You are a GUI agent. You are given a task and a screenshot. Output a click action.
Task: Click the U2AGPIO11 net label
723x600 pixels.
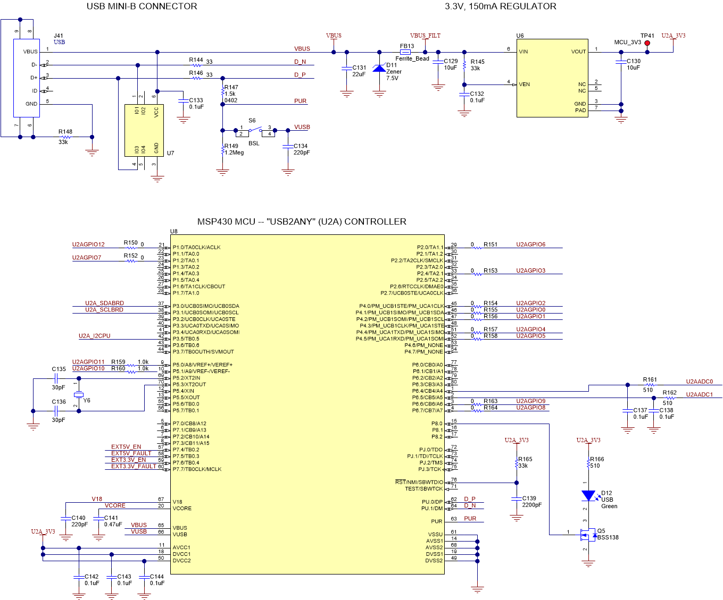click(88, 362)
